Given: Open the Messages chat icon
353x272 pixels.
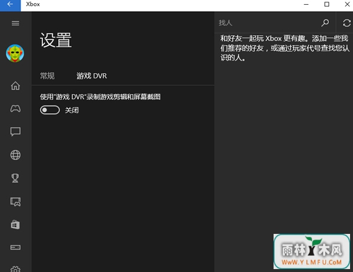Looking at the screenshot, I should pyautogui.click(x=15, y=132).
